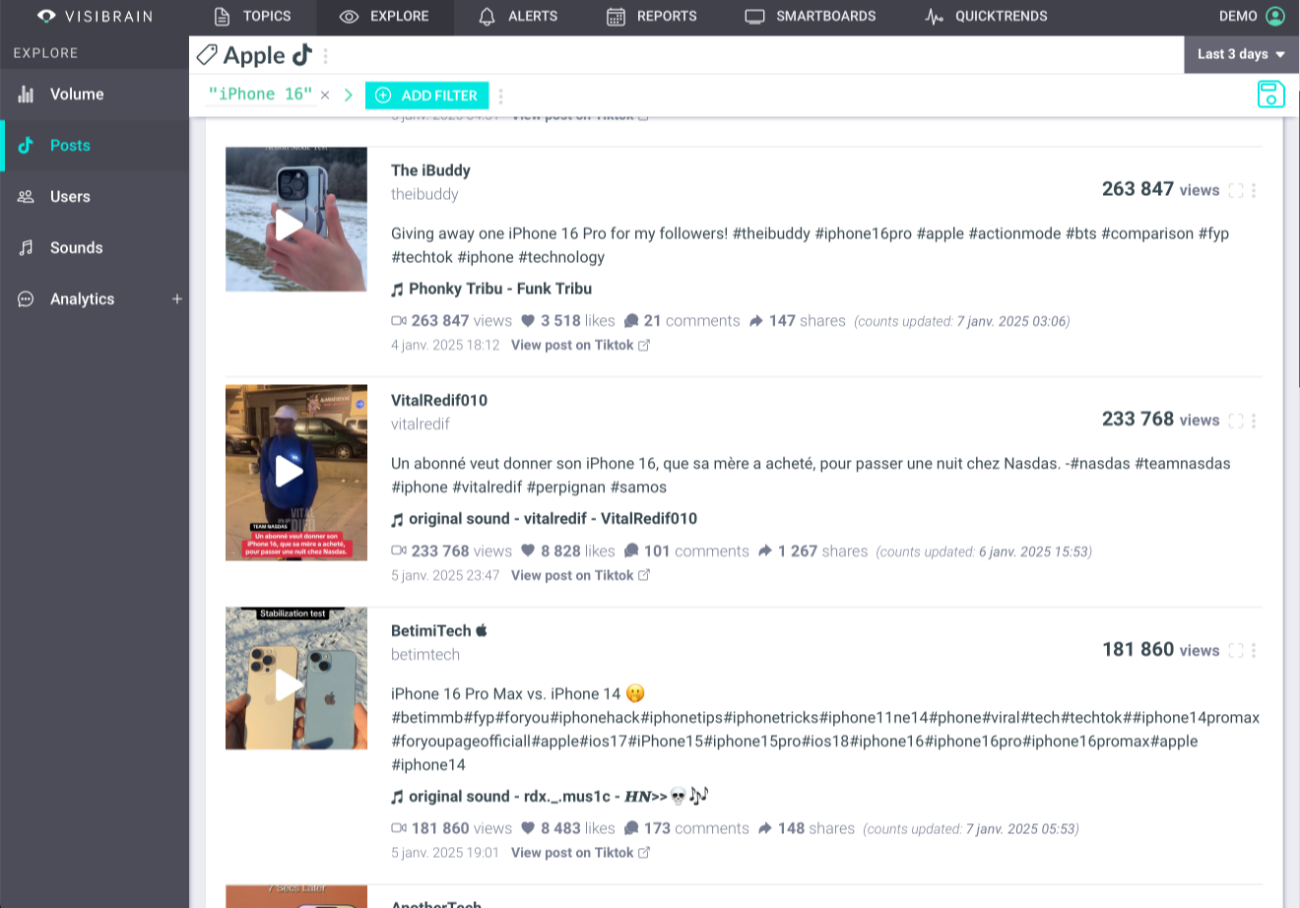This screenshot has height=908, width=1300.
Task: Click the camera icon beside 263 847 views
Action: [x=399, y=321]
